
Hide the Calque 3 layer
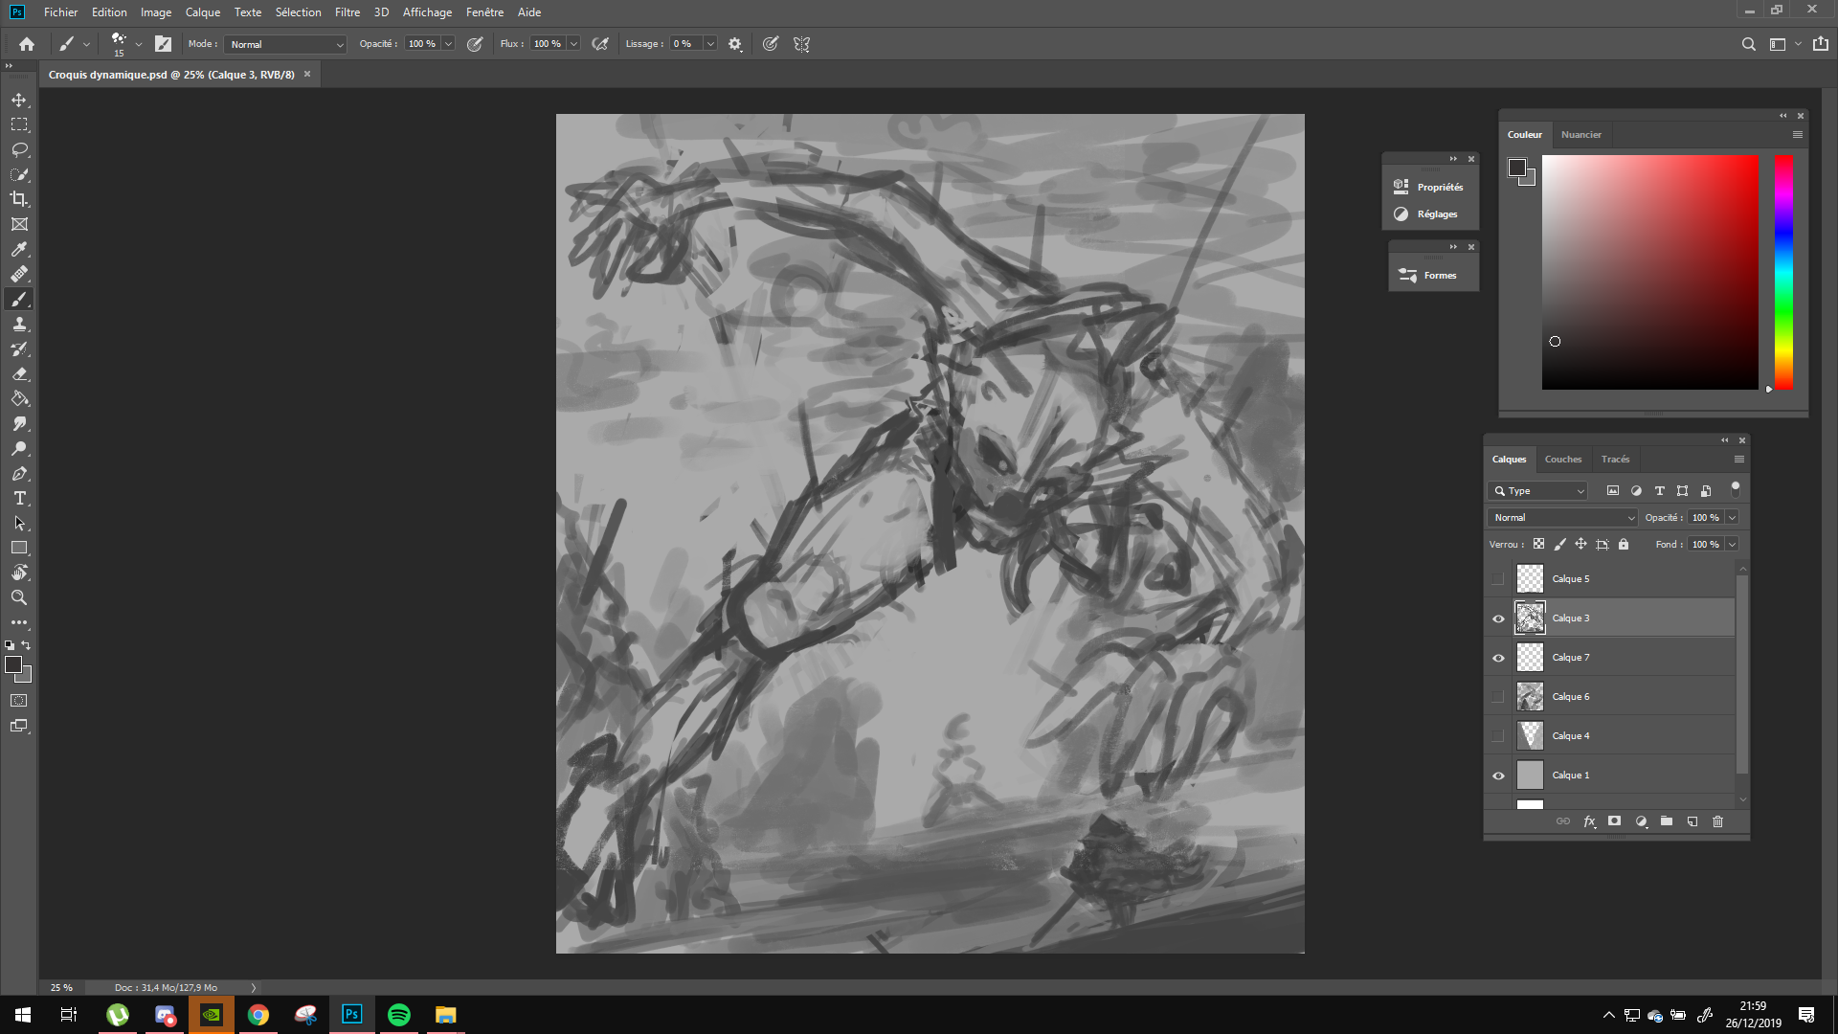click(x=1498, y=618)
